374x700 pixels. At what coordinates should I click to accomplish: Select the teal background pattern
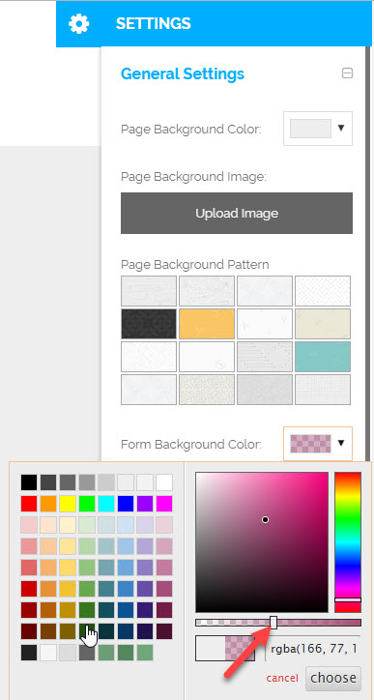tap(323, 357)
